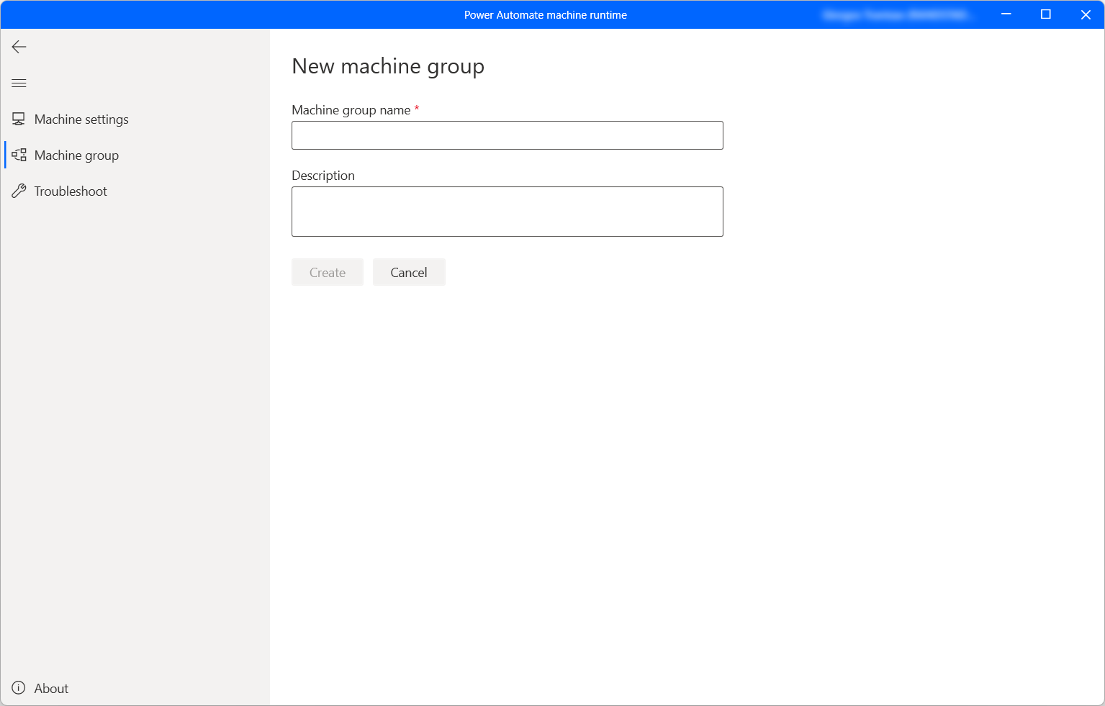Collapse the navigation hamburger menu
The height and width of the screenshot is (706, 1105).
click(x=19, y=83)
